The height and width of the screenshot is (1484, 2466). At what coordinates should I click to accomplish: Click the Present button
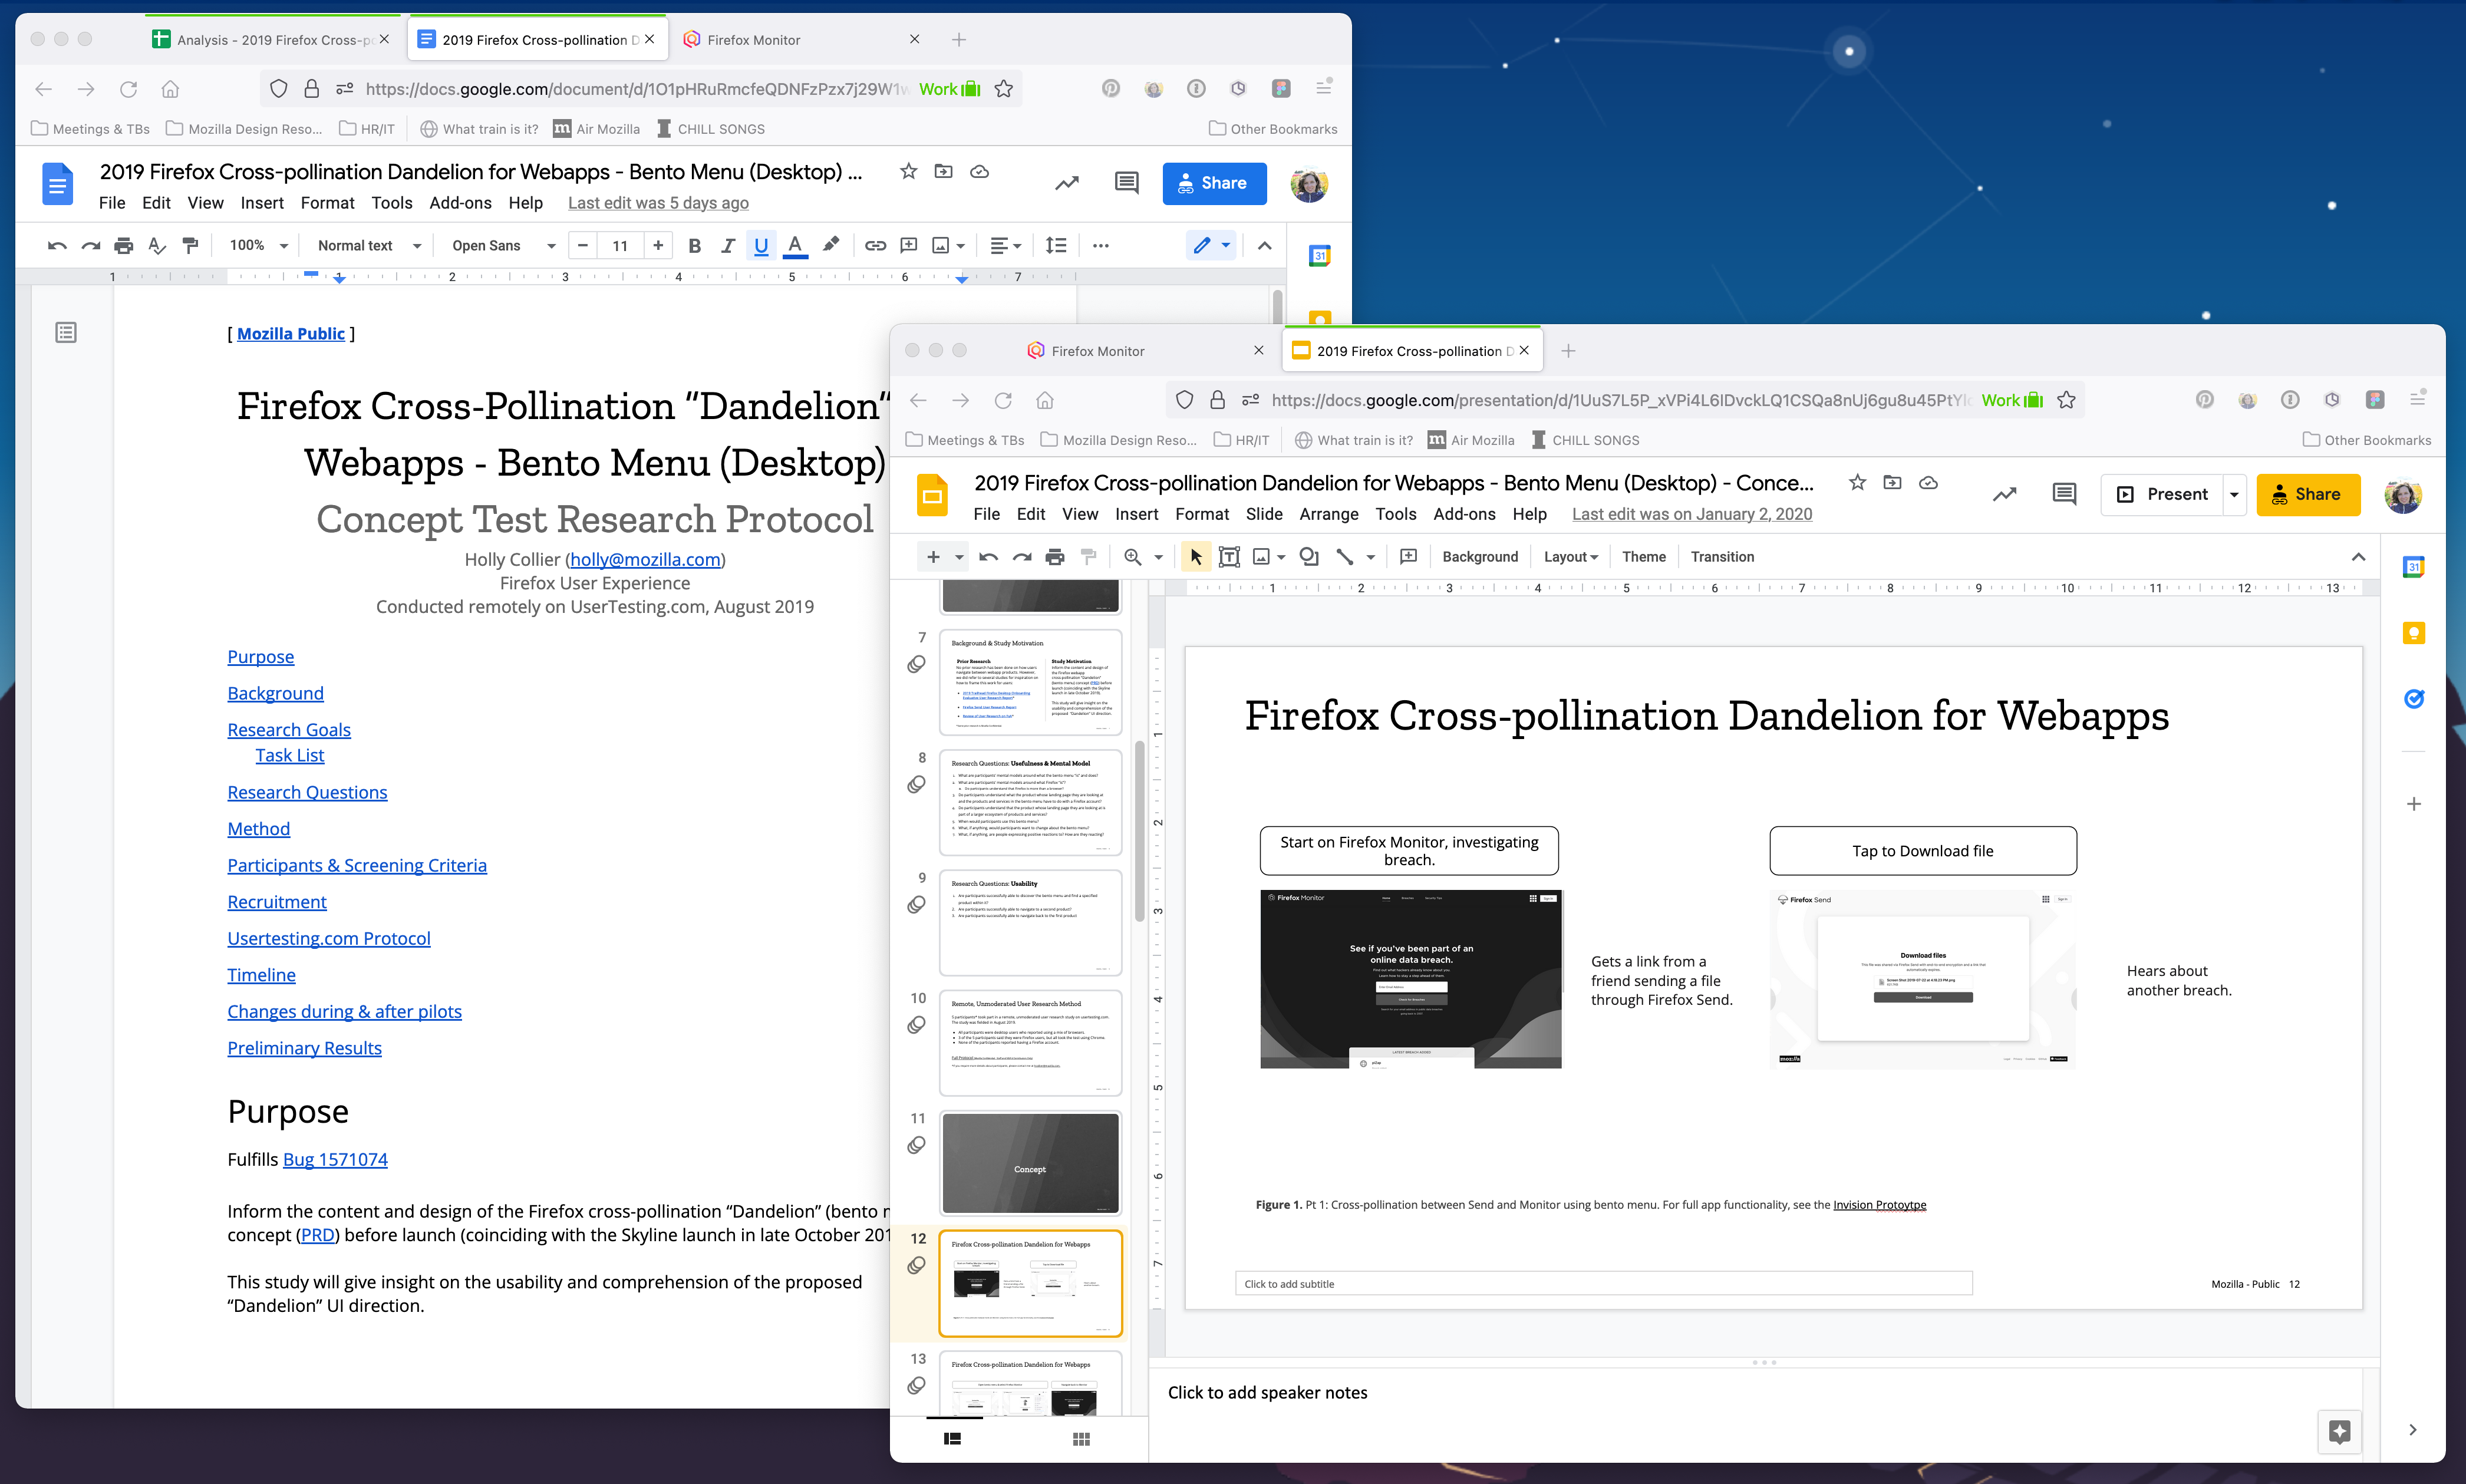(2162, 495)
